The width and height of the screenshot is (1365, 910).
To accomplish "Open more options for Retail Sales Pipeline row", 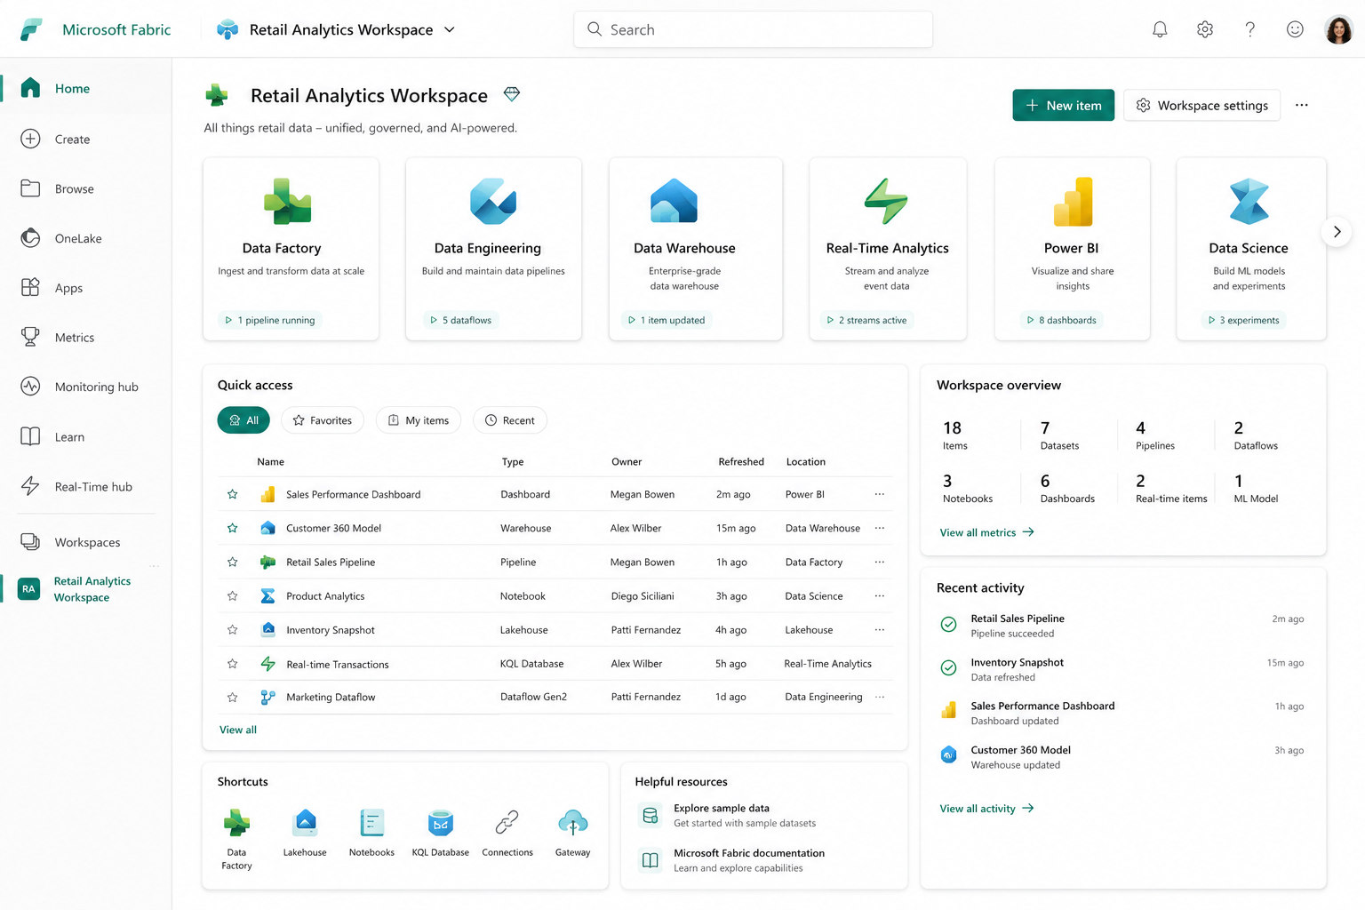I will click(x=880, y=562).
